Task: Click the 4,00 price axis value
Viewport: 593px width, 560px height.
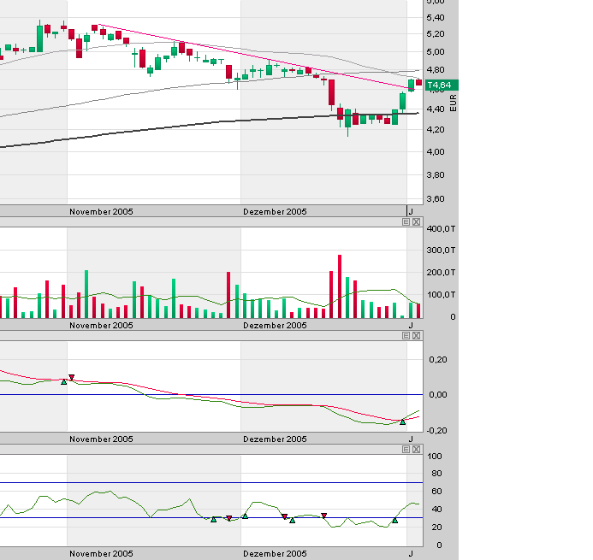Action: (436, 152)
